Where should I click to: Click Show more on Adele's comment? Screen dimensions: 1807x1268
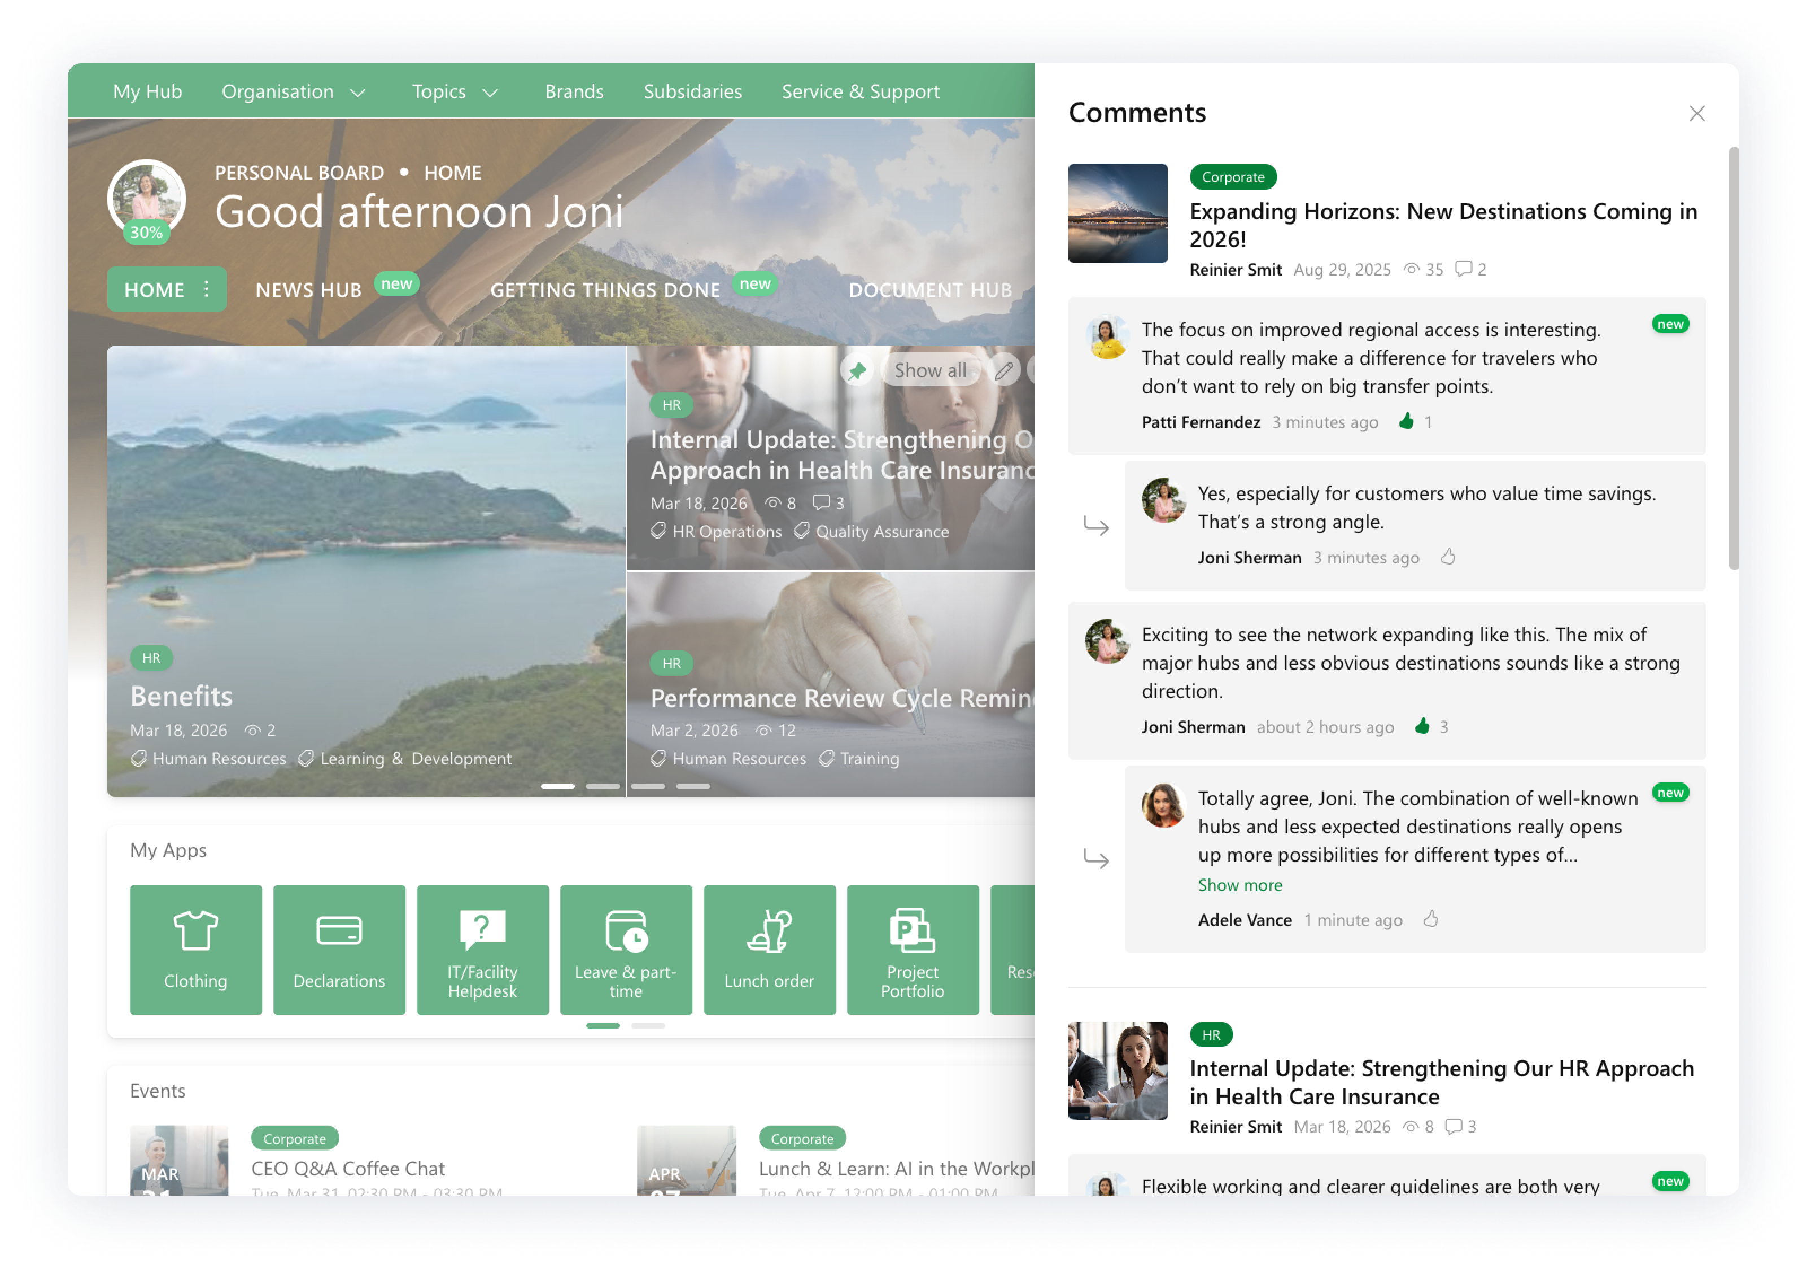click(x=1239, y=885)
